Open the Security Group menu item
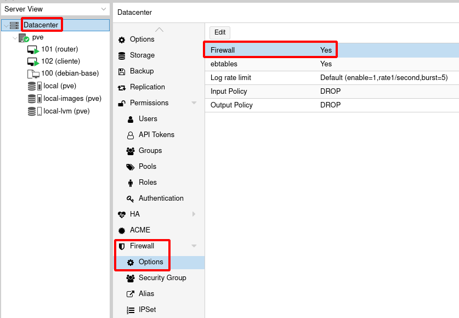The width and height of the screenshot is (459, 318). pyautogui.click(x=162, y=278)
